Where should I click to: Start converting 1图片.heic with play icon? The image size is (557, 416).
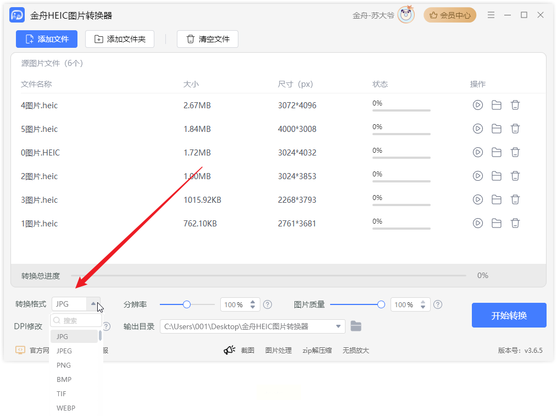pos(478,223)
